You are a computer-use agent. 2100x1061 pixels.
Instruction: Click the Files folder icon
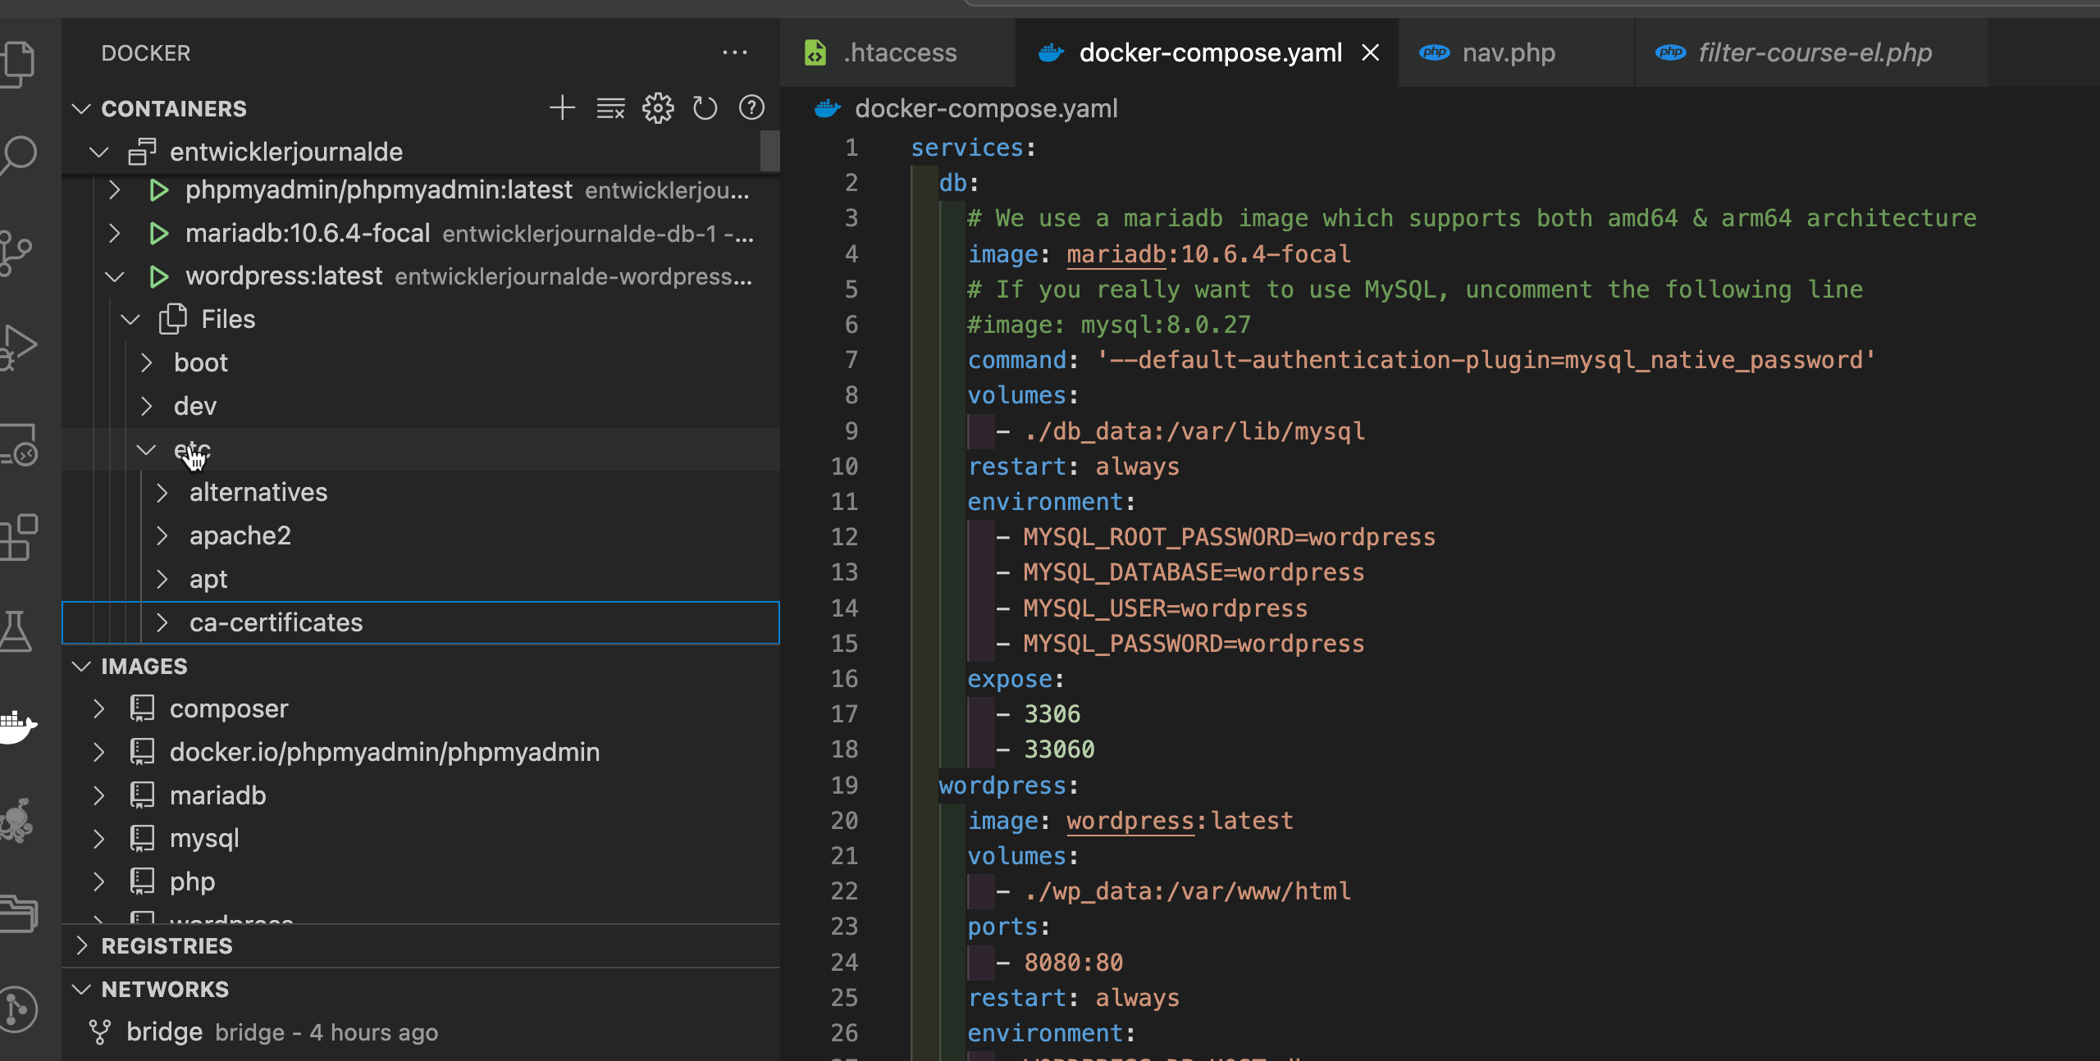point(173,319)
